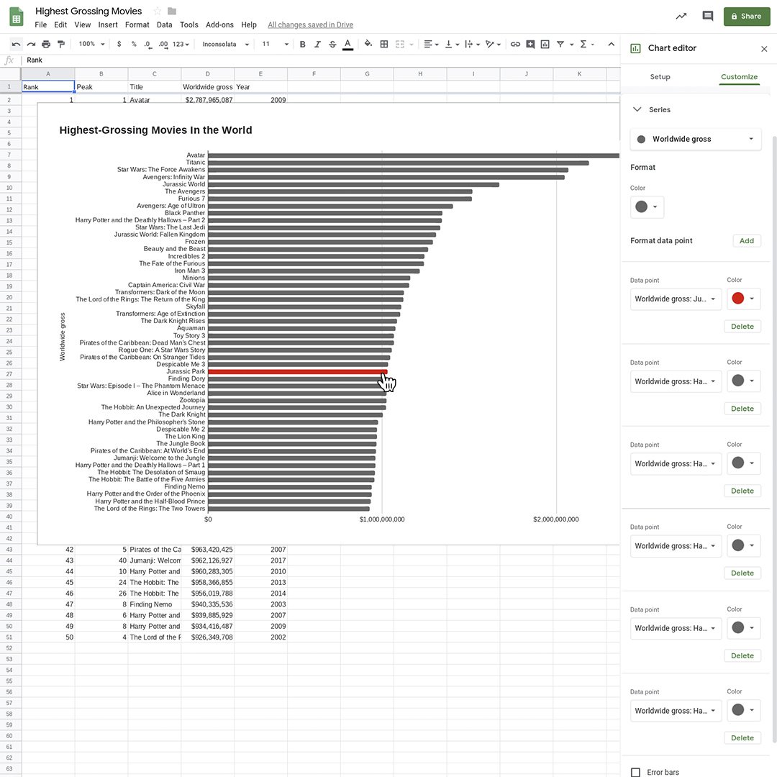
Task: Open the activity trend icon
Action: tap(681, 16)
